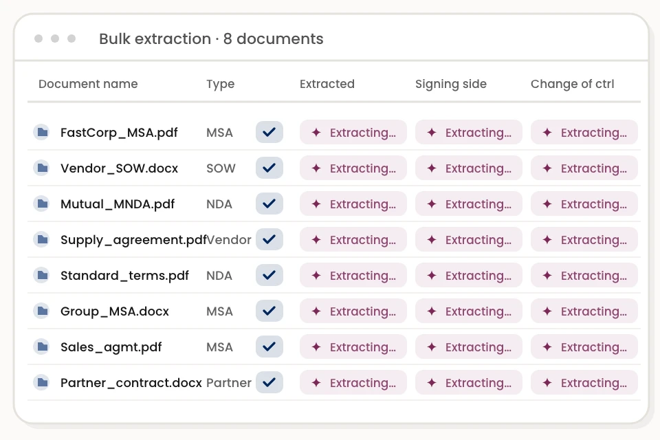
Task: Click the folder icon beside Sales_agmt.pdf
Action: (42, 347)
